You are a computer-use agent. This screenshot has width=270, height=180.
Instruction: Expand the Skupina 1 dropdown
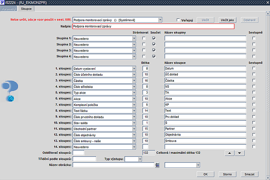[134, 39]
